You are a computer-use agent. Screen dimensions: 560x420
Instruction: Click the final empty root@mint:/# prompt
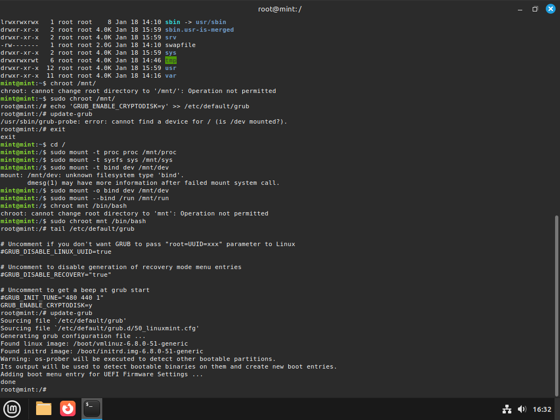pyautogui.click(x=25, y=389)
